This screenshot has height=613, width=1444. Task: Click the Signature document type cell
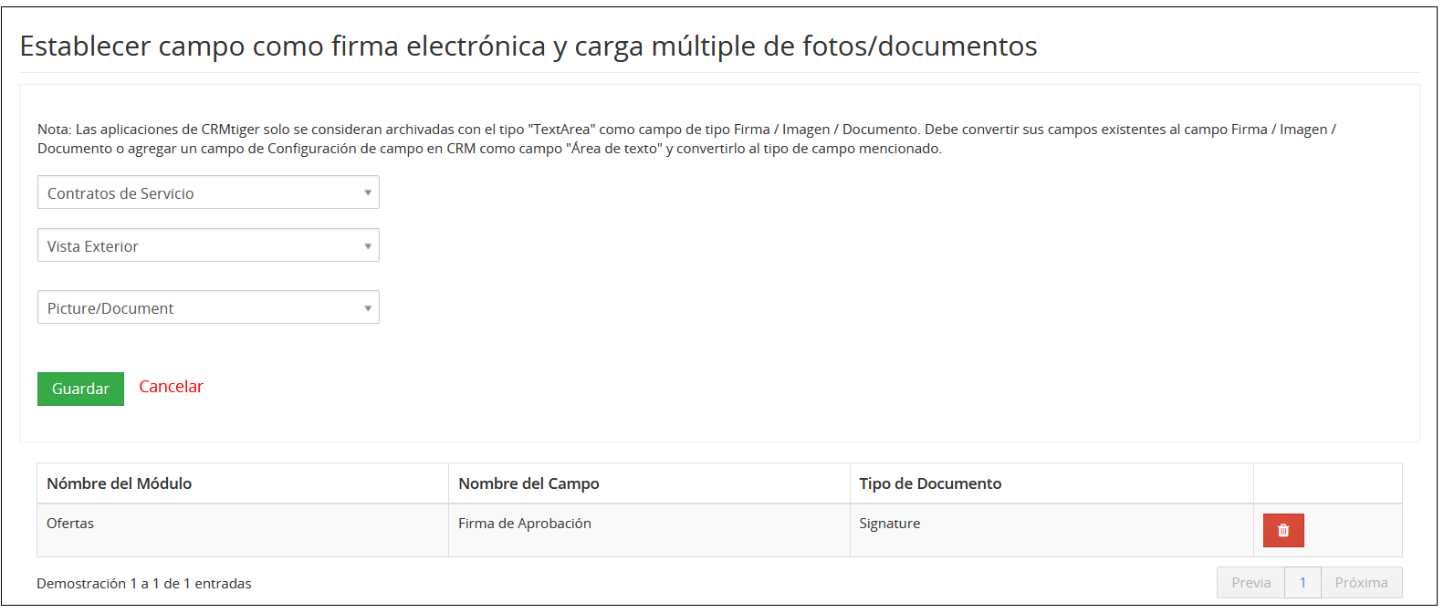889,524
